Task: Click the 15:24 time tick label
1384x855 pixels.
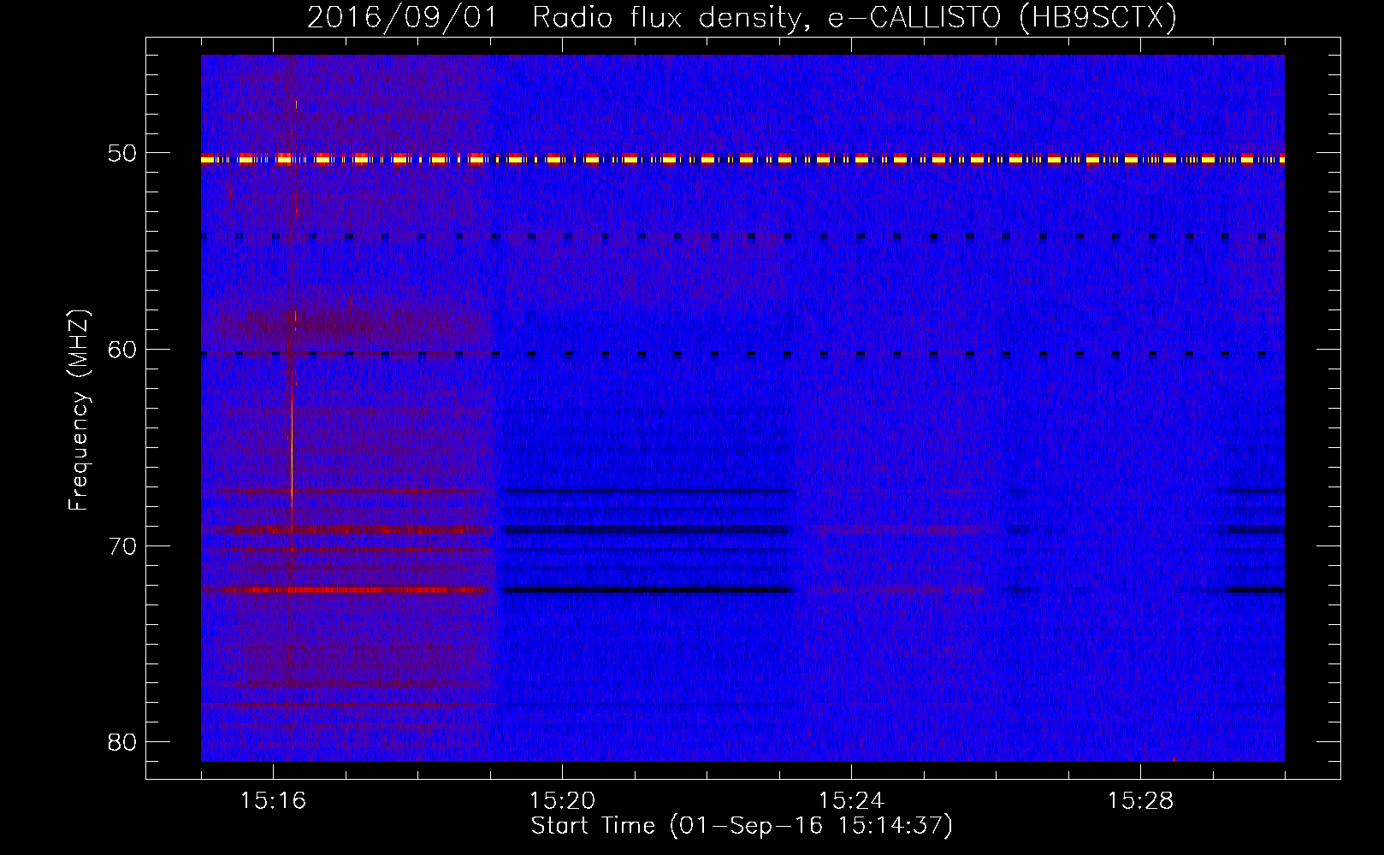Action: pos(851,800)
